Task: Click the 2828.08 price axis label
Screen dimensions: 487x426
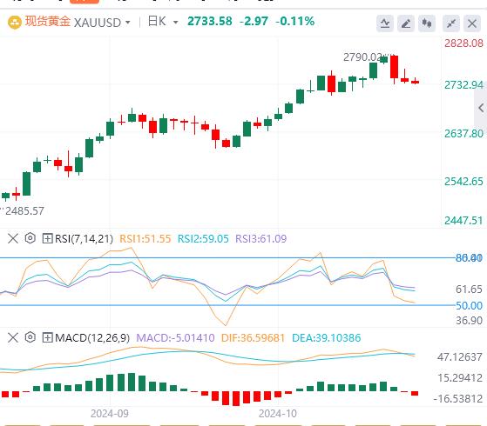Action: (463, 43)
